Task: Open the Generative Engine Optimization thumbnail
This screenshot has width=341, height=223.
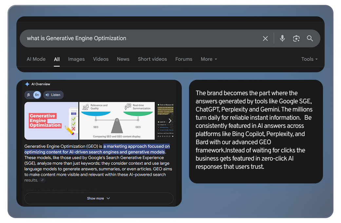Action: [51, 121]
